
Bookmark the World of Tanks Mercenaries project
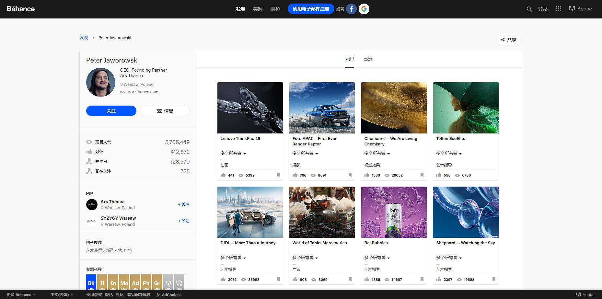[350, 280]
